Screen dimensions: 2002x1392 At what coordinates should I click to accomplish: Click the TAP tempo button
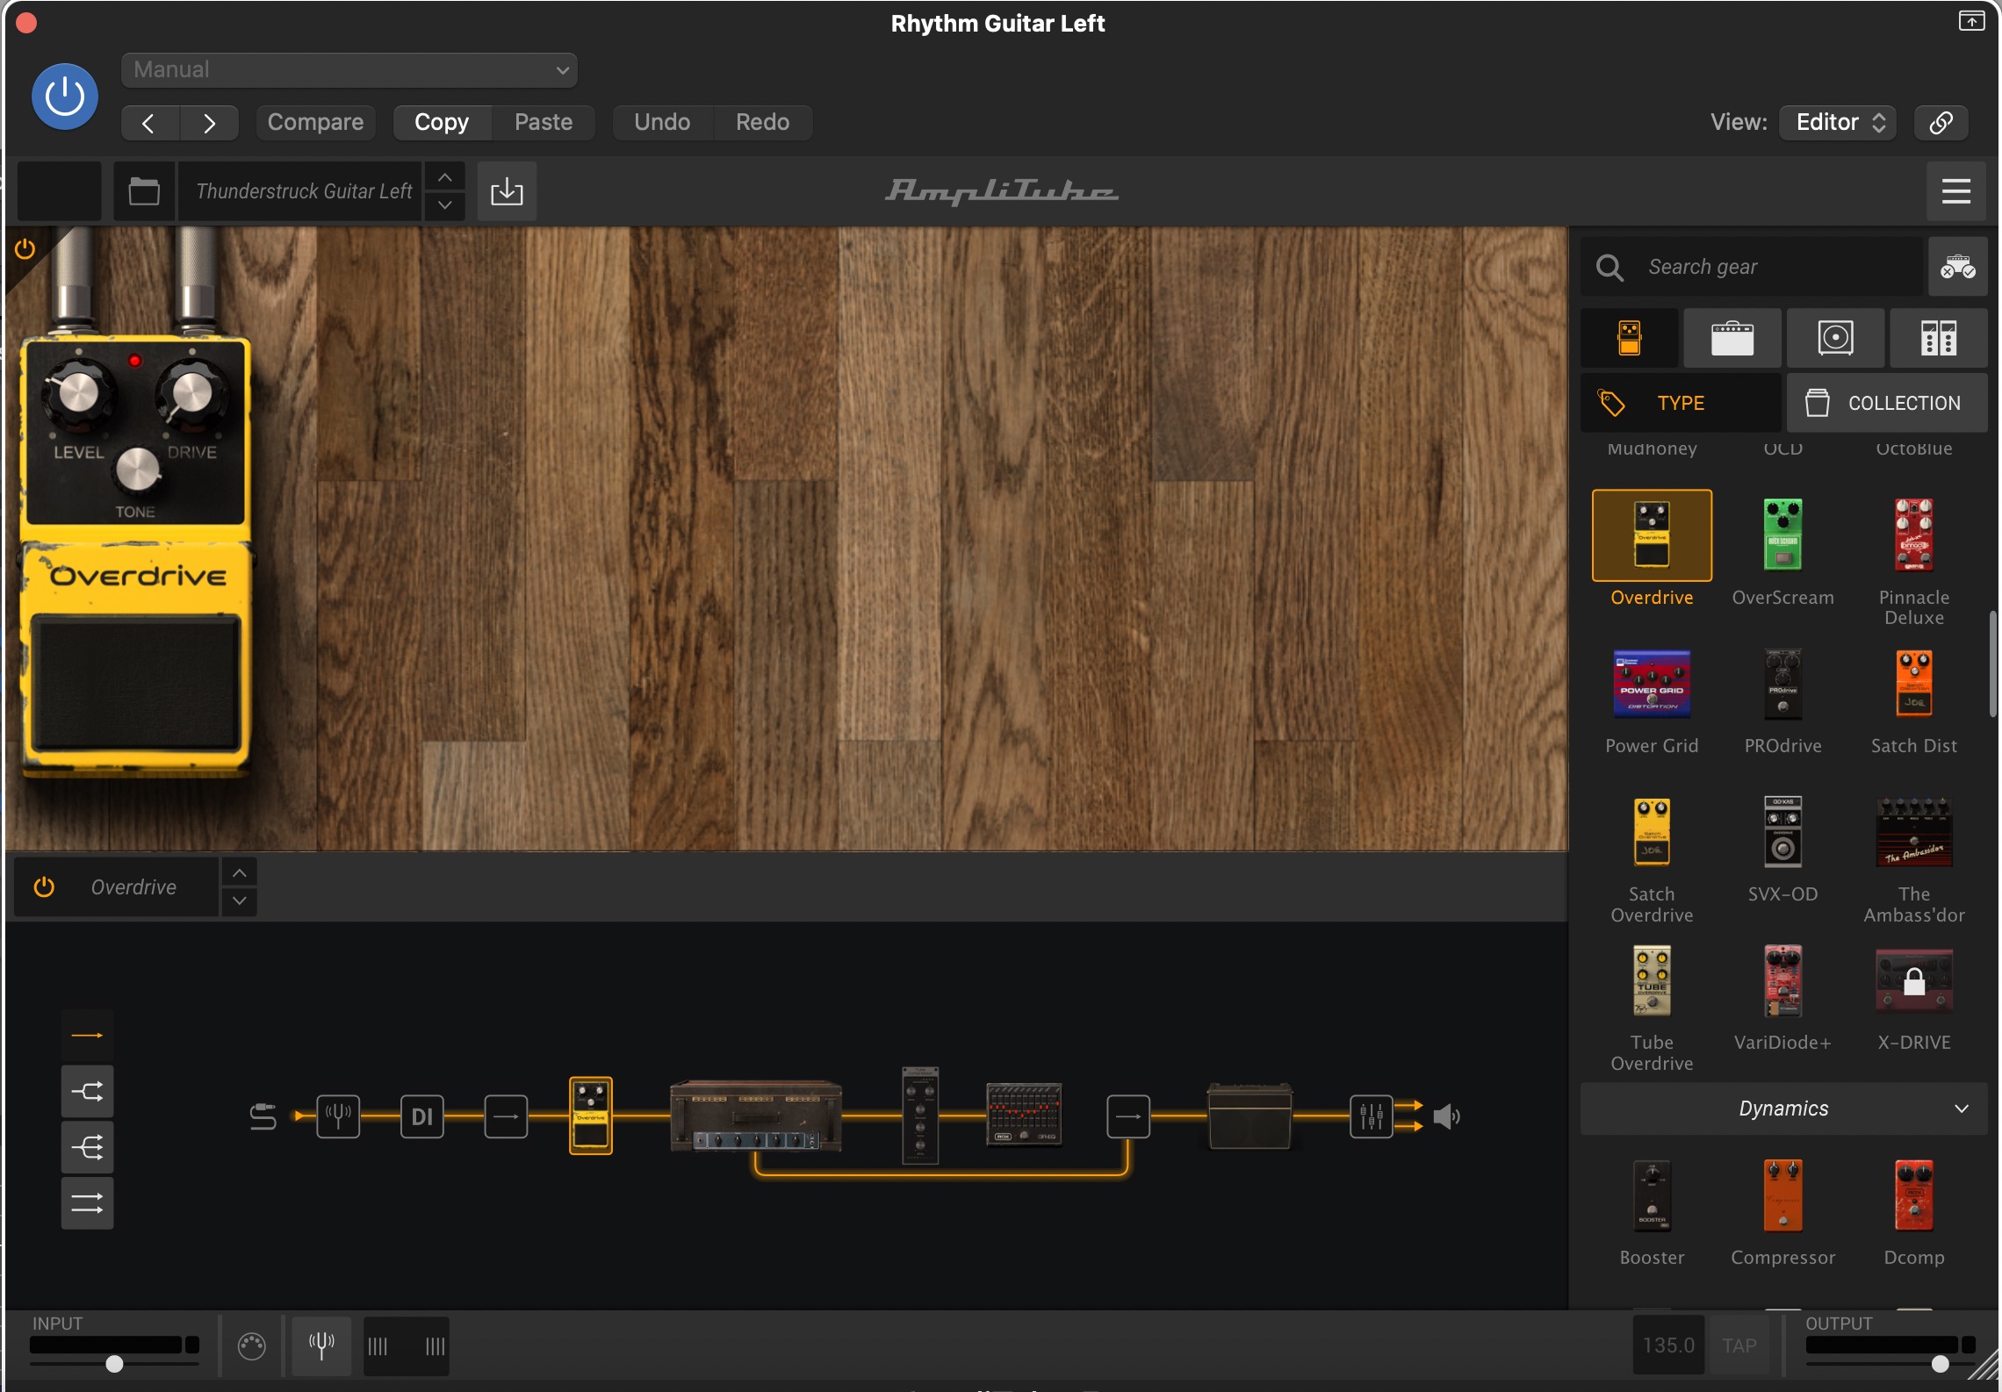1739,1345
